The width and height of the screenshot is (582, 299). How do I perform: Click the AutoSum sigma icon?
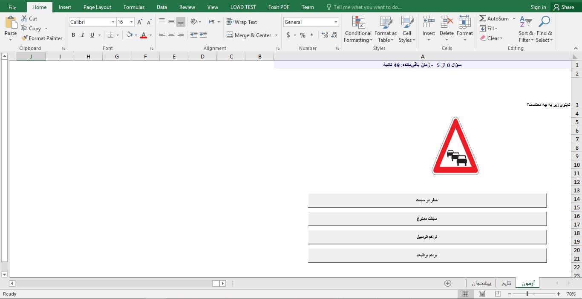click(x=483, y=18)
